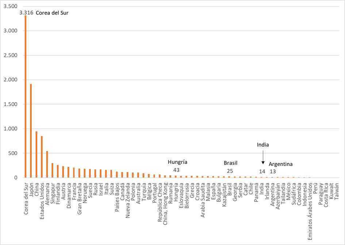The image size is (345, 245).
Task: Click the data label 25
Action: pyautogui.click(x=230, y=171)
